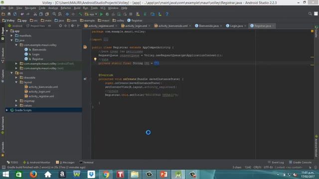Viewport: 319px width, 179px height.
Task: Switch to activity_login.xml editor tab
Action: (136, 26)
